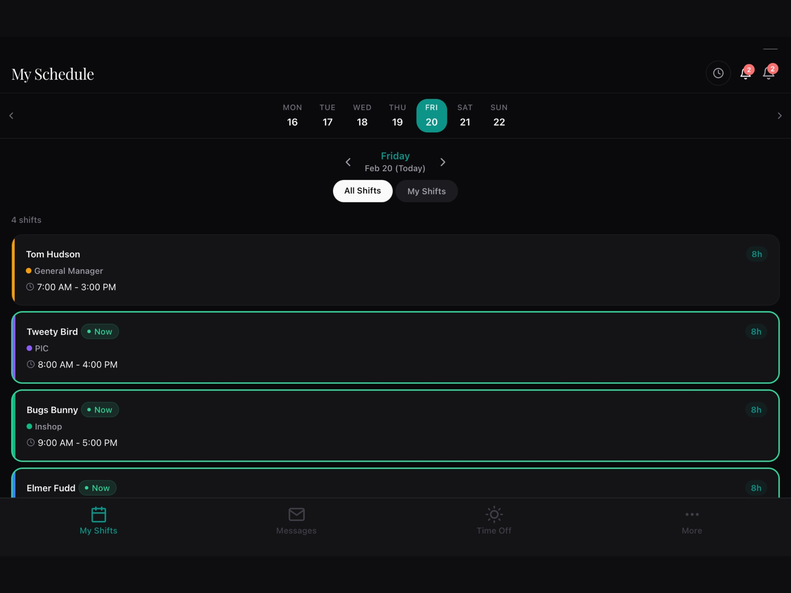Select Wednesday 18
The image size is (791, 593).
(362, 116)
